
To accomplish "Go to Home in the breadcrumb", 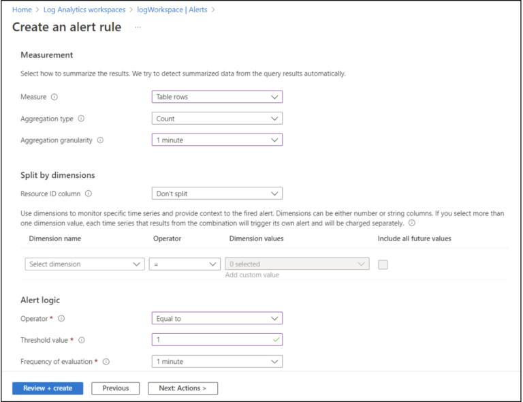I will [x=22, y=10].
